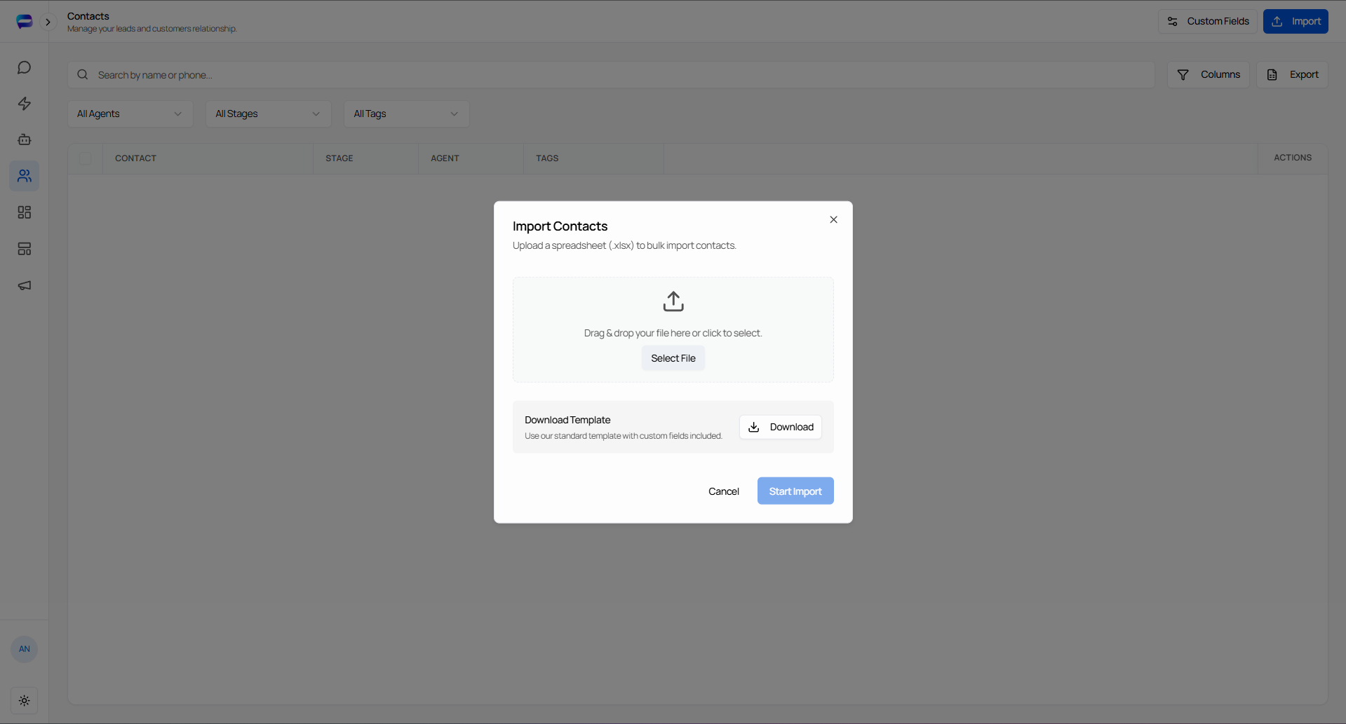Select the header row checkbox
This screenshot has width=1346, height=724.
click(x=84, y=158)
